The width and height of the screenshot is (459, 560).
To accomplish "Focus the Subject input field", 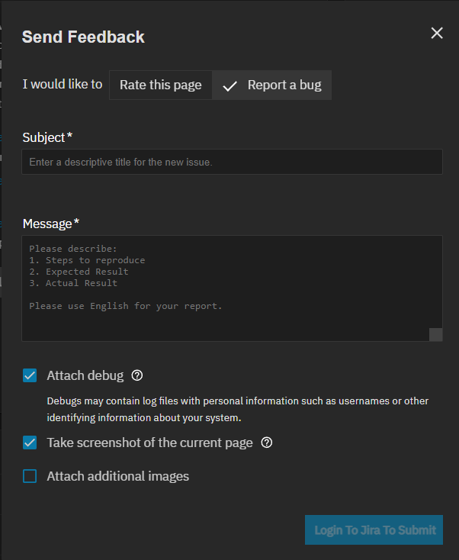I will click(x=232, y=162).
